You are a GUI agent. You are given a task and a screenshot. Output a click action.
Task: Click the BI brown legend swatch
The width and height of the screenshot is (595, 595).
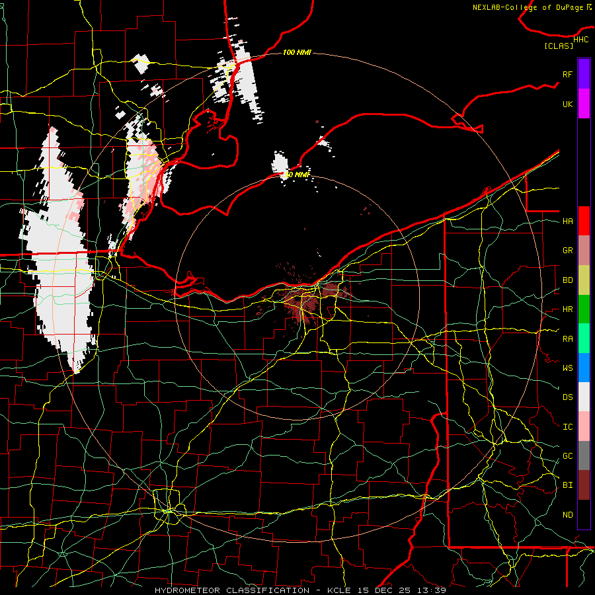584,485
